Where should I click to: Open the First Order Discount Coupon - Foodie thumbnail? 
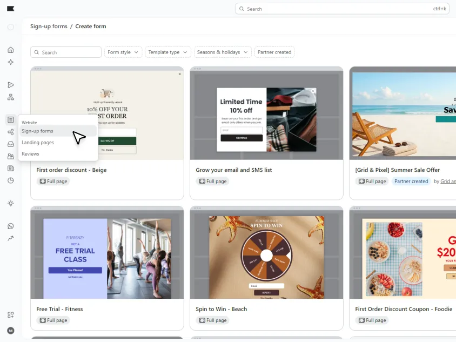click(403, 252)
